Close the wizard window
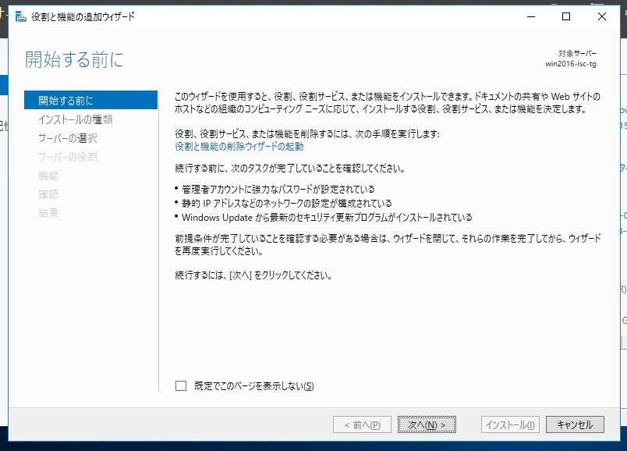Screen dimensions: 627x451 [x=602, y=16]
